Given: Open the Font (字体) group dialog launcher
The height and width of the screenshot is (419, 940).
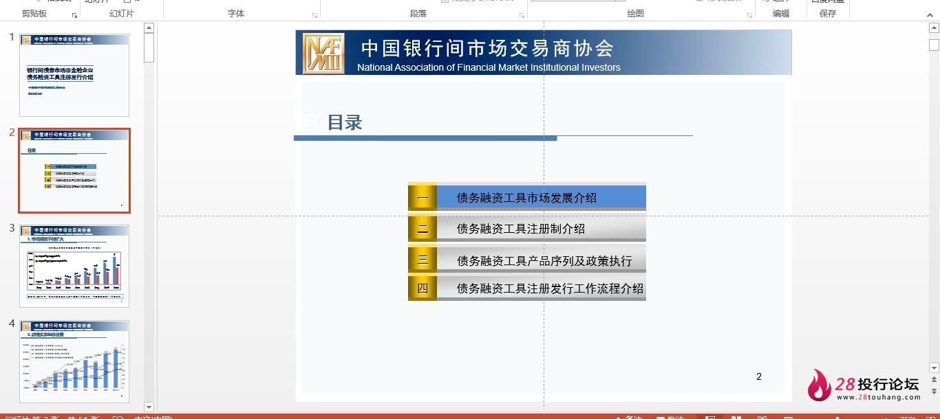Looking at the screenshot, I should [315, 14].
